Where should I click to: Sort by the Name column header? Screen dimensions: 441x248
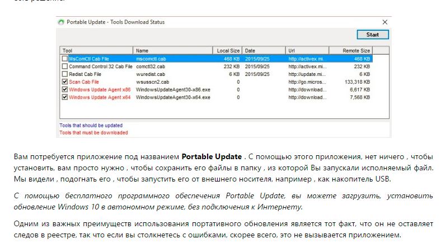(173, 51)
